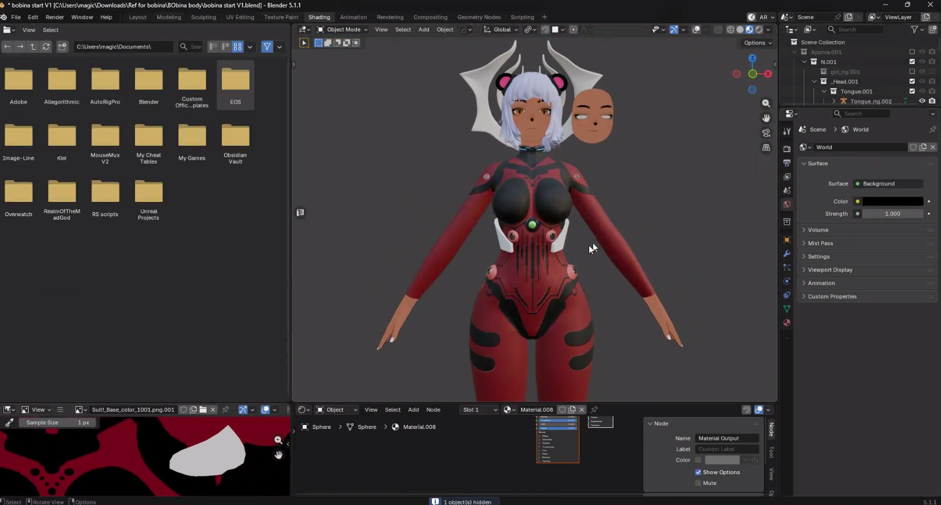Hide Tongue_rig.002 with its eye icon
Viewport: 941px width, 505px height.
coord(922,101)
